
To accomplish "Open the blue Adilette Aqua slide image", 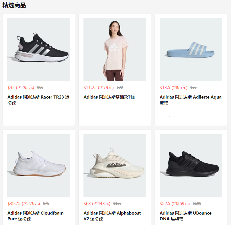I will [191, 50].
